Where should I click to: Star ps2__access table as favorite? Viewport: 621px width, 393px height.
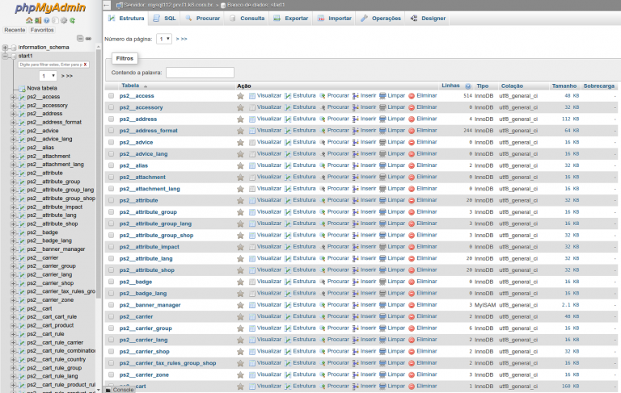point(240,96)
